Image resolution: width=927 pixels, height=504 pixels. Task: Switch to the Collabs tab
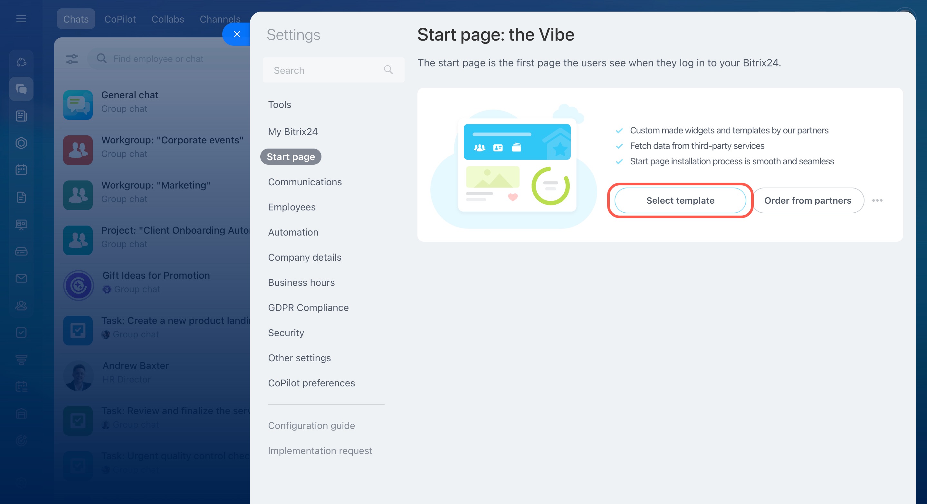[167, 19]
